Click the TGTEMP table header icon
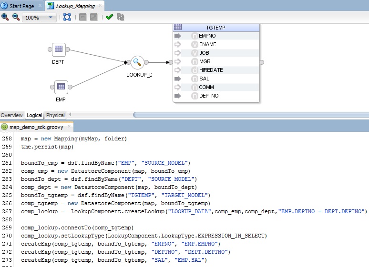The image size is (369, 267). point(178,27)
